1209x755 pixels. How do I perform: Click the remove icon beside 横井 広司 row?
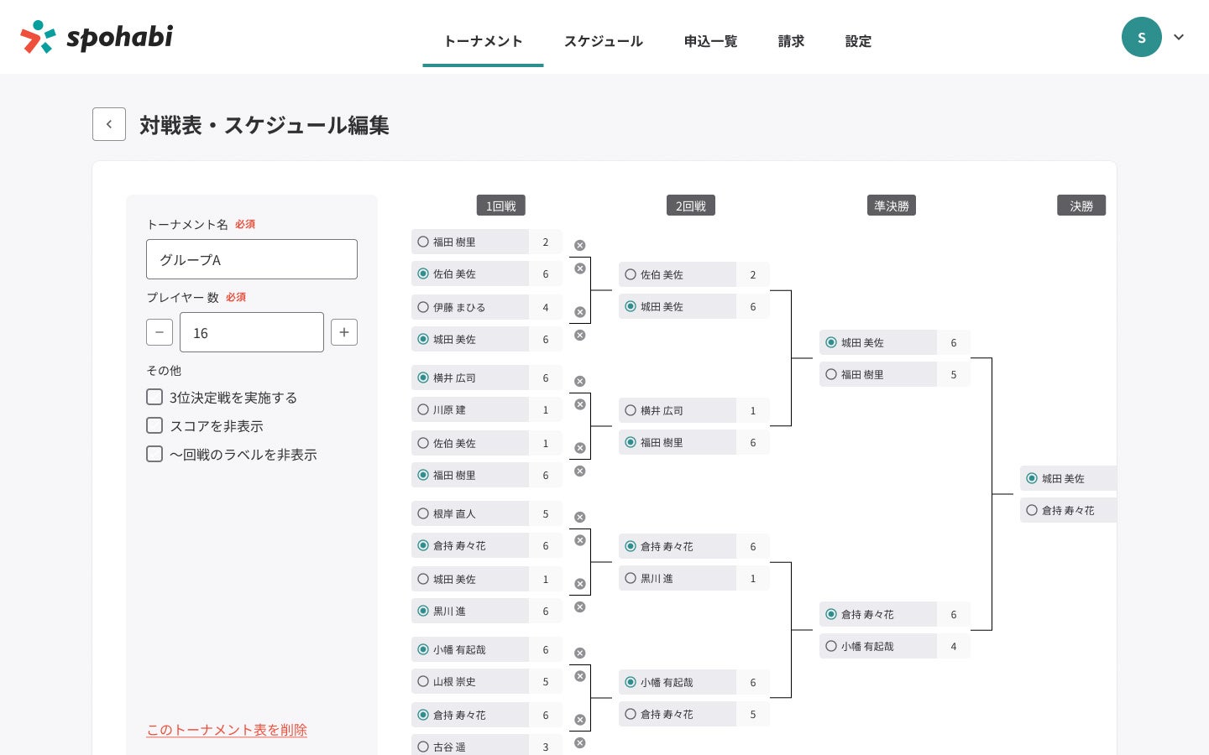point(579,382)
